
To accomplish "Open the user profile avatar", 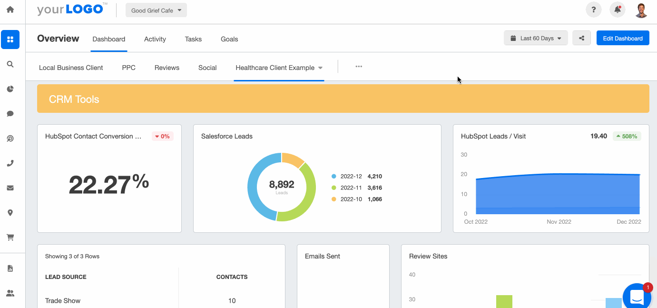I will coord(641,10).
